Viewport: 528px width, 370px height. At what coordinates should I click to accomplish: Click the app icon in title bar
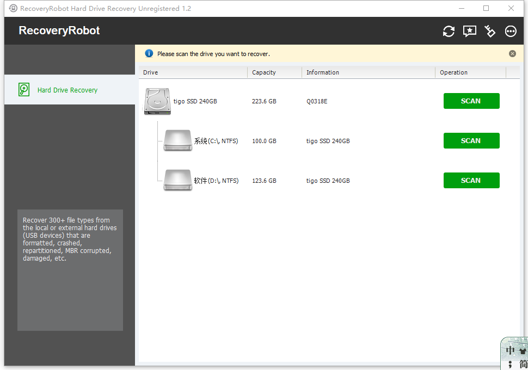pos(13,8)
